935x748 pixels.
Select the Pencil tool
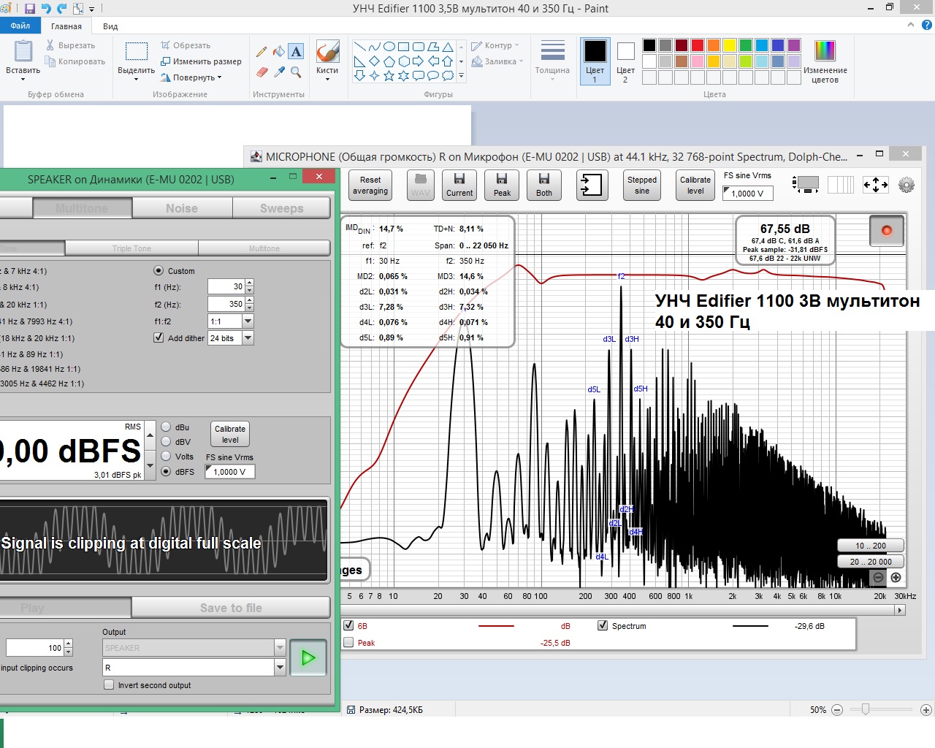(262, 52)
